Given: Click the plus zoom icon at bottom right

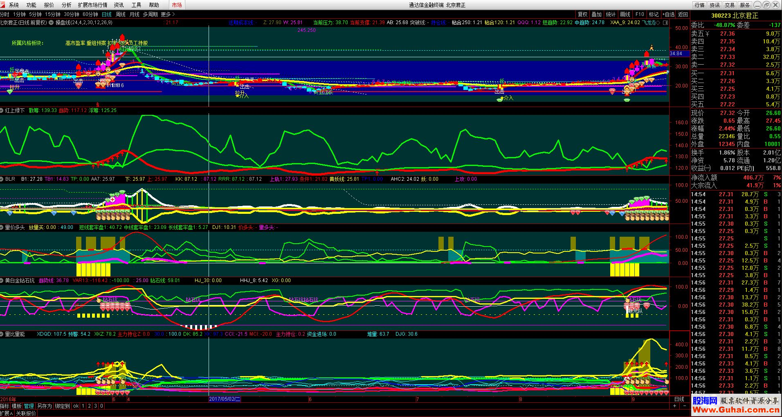Looking at the screenshot, I should click(674, 406).
